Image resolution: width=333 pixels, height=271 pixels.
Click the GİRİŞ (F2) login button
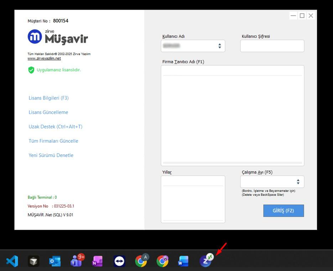283,211
